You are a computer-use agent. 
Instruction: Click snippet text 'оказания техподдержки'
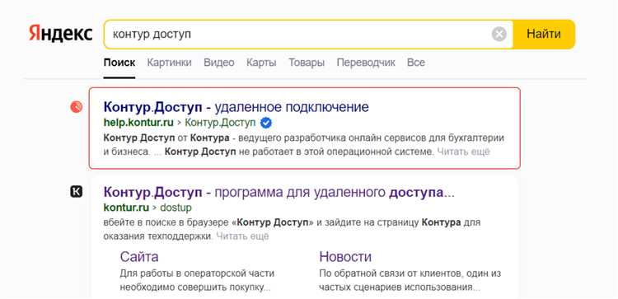coord(158,236)
